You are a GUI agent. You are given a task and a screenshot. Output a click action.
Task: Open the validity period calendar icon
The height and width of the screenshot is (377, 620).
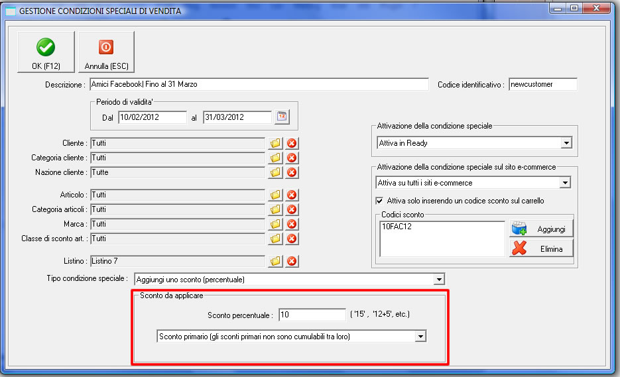tap(282, 117)
